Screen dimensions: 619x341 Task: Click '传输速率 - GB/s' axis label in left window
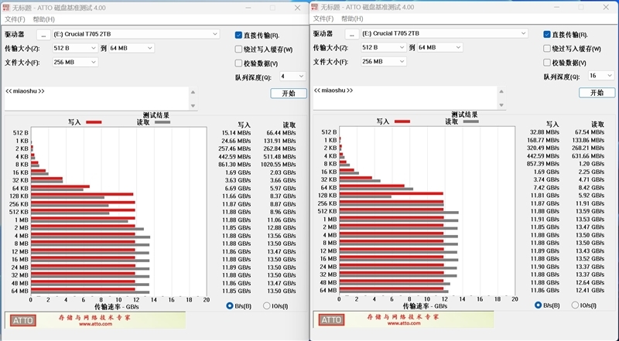[117, 307]
